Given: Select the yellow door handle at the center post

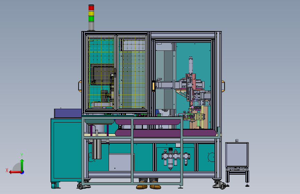Looking at the screenshot, I should tap(153, 86).
